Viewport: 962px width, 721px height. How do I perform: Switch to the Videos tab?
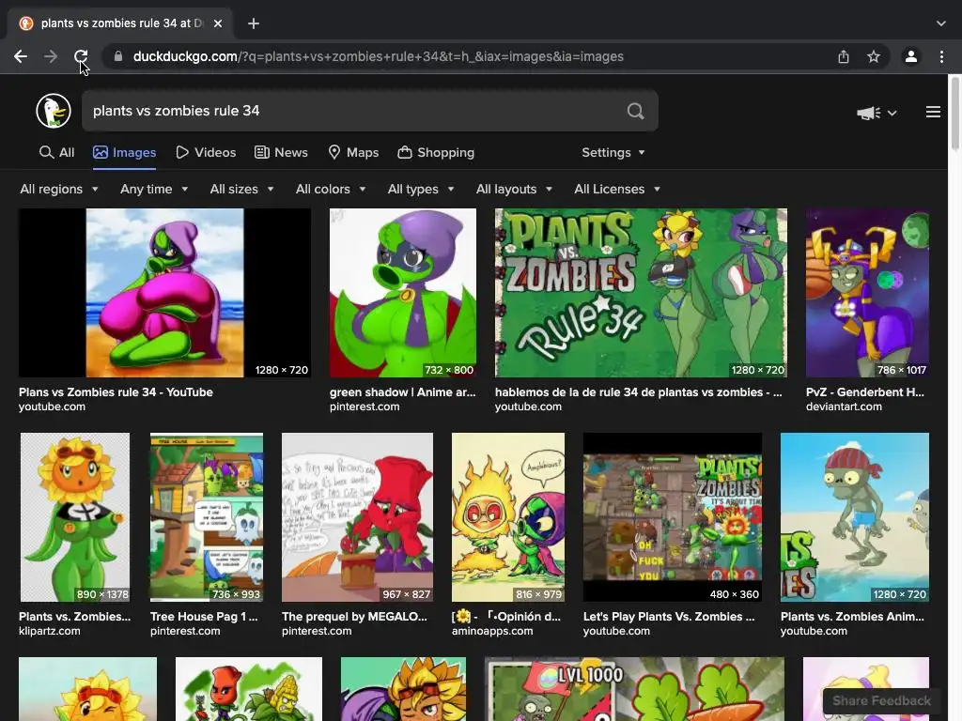coord(206,153)
